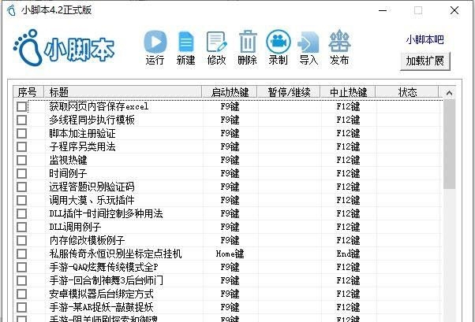Minimize the 小脚本4.2正式版 window
The image size is (475, 322).
383,10
